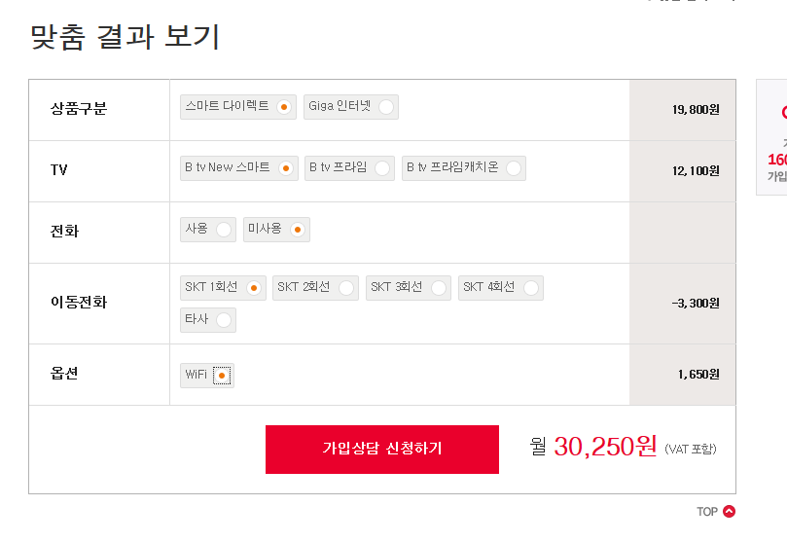Select 사용 for 전화
The width and height of the screenshot is (787, 542).
pyautogui.click(x=224, y=230)
